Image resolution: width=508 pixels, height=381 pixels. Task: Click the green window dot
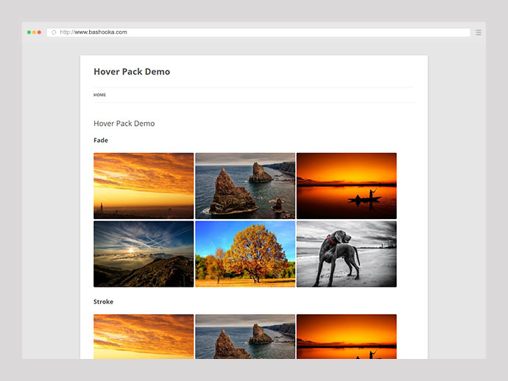29,32
